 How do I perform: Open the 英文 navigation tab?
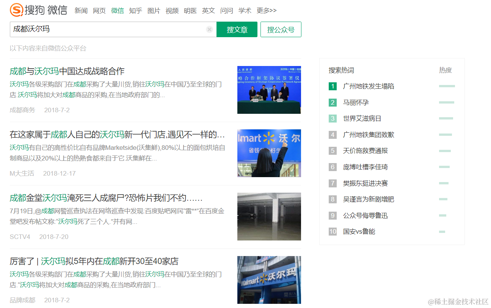[x=209, y=11]
